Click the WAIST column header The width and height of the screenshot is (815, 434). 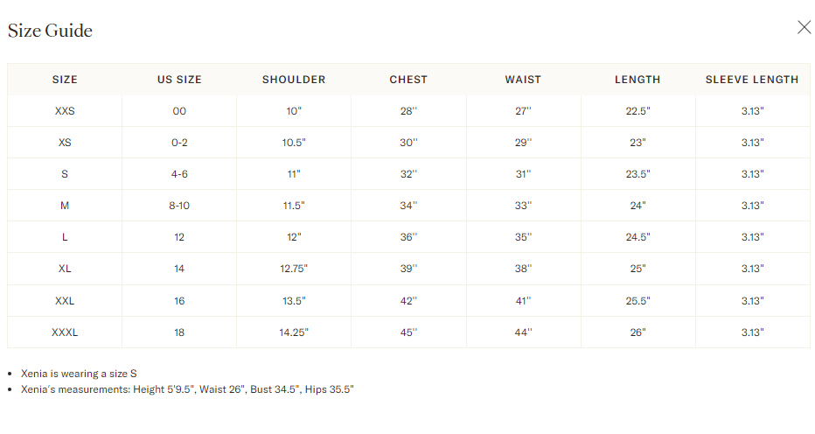(x=523, y=80)
